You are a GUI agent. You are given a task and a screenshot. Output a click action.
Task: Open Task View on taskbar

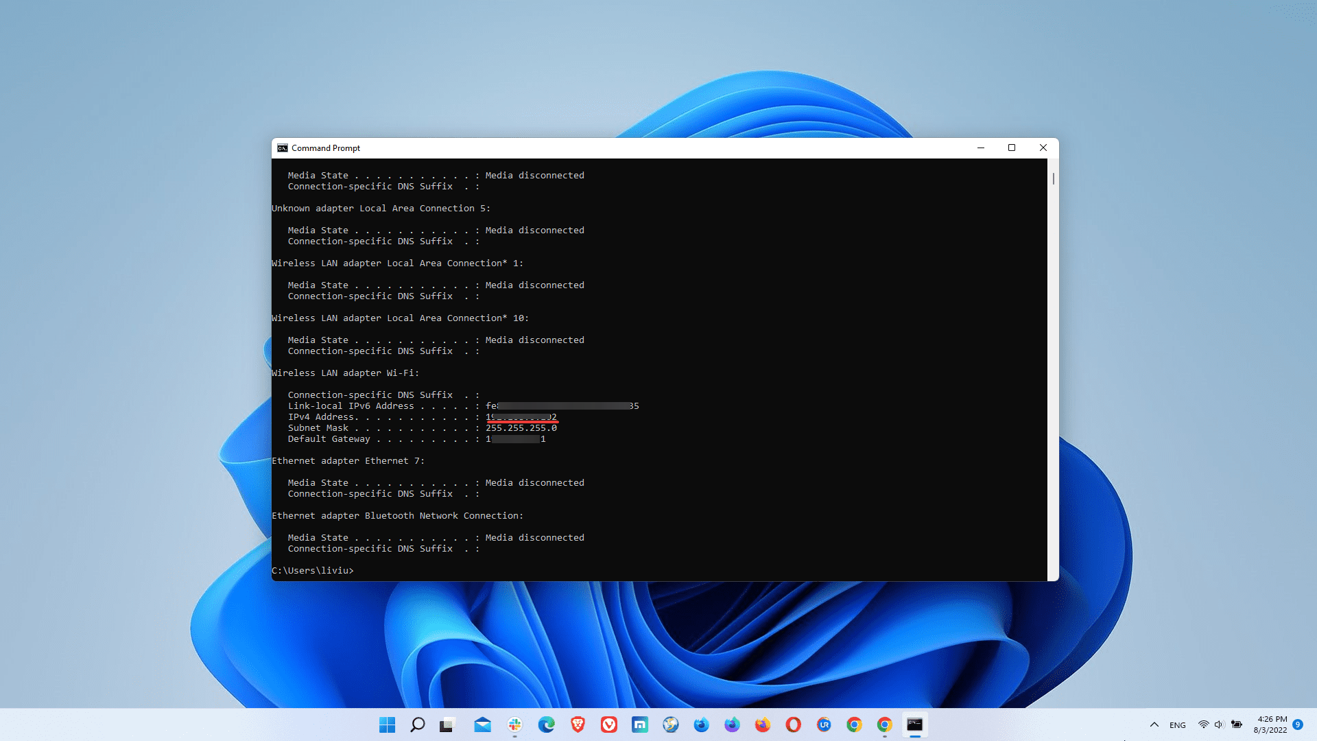447,725
